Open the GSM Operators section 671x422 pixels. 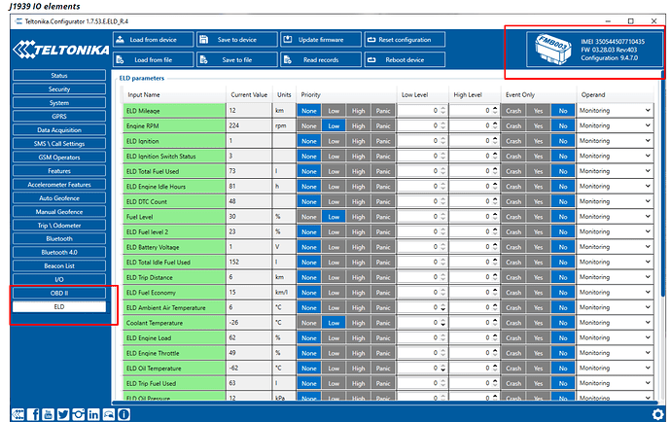[59, 158]
